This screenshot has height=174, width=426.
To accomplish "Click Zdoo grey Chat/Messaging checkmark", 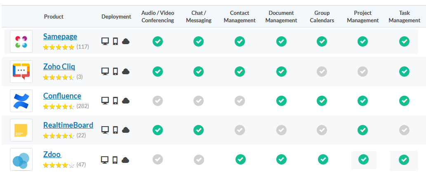I will click(199, 160).
